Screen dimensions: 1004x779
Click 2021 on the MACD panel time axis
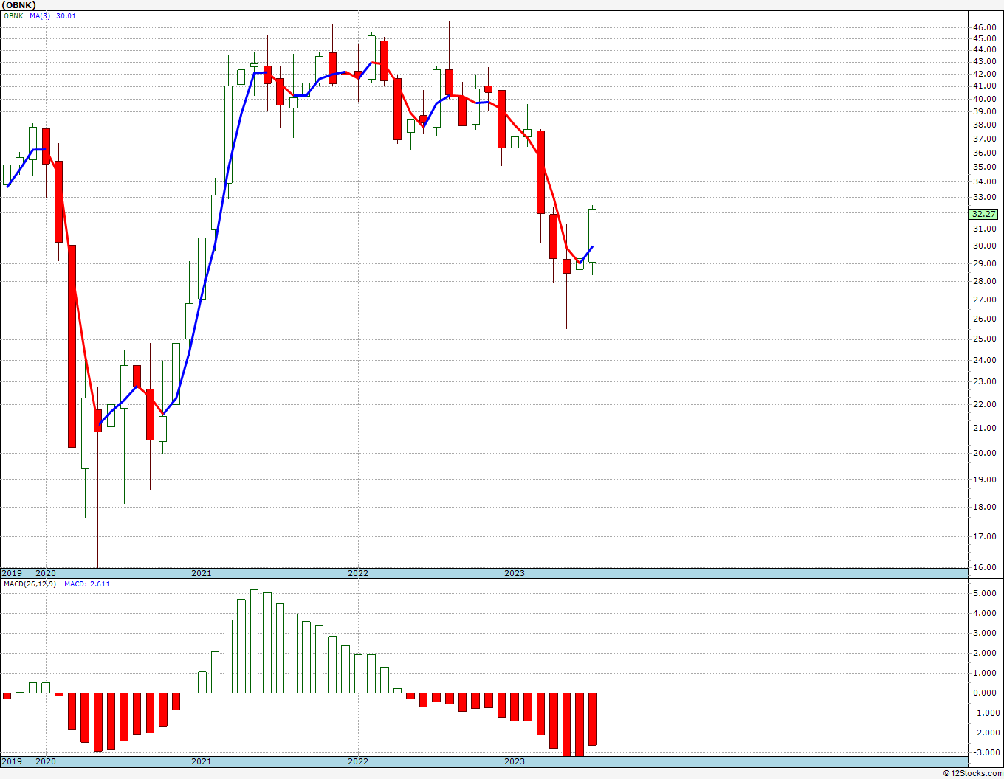point(202,761)
